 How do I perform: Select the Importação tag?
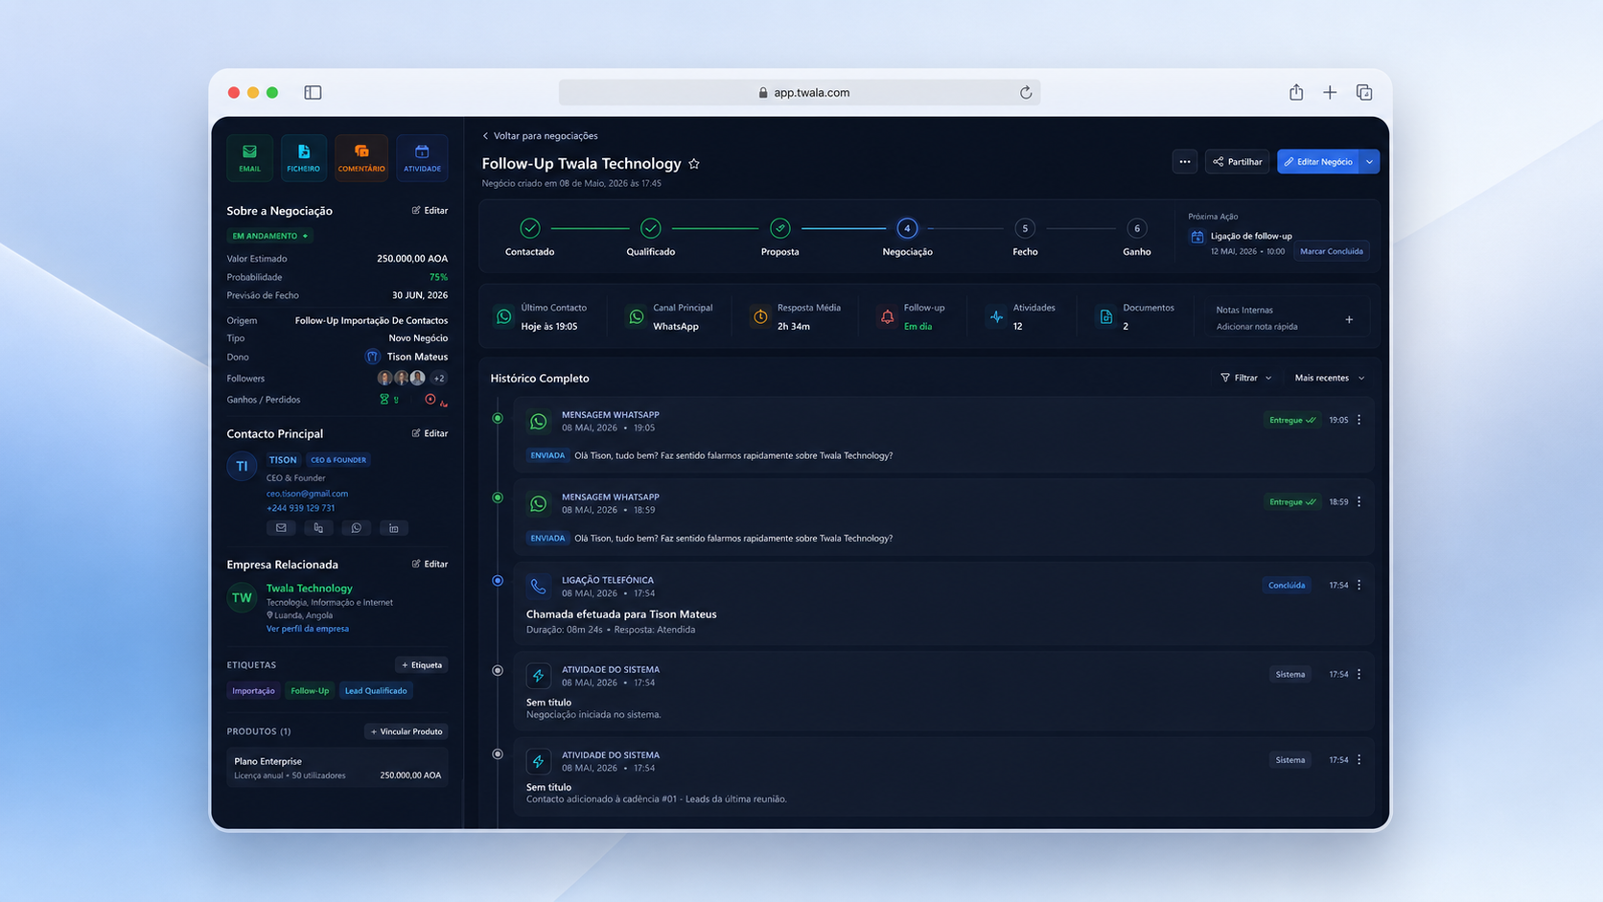click(x=254, y=691)
